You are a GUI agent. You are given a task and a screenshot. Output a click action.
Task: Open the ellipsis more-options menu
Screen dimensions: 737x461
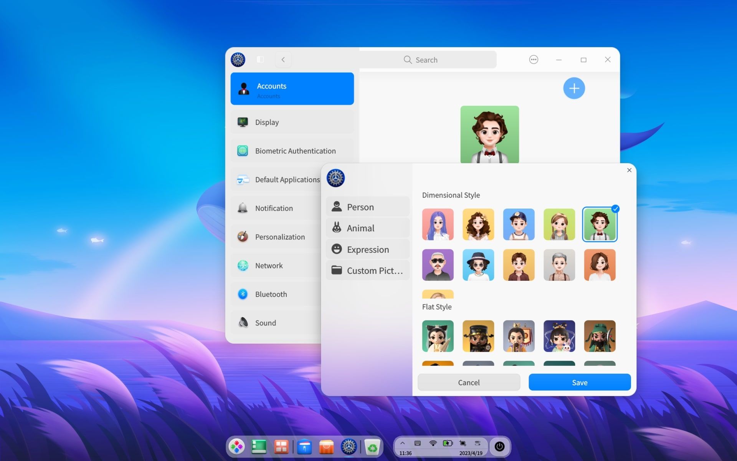click(534, 60)
